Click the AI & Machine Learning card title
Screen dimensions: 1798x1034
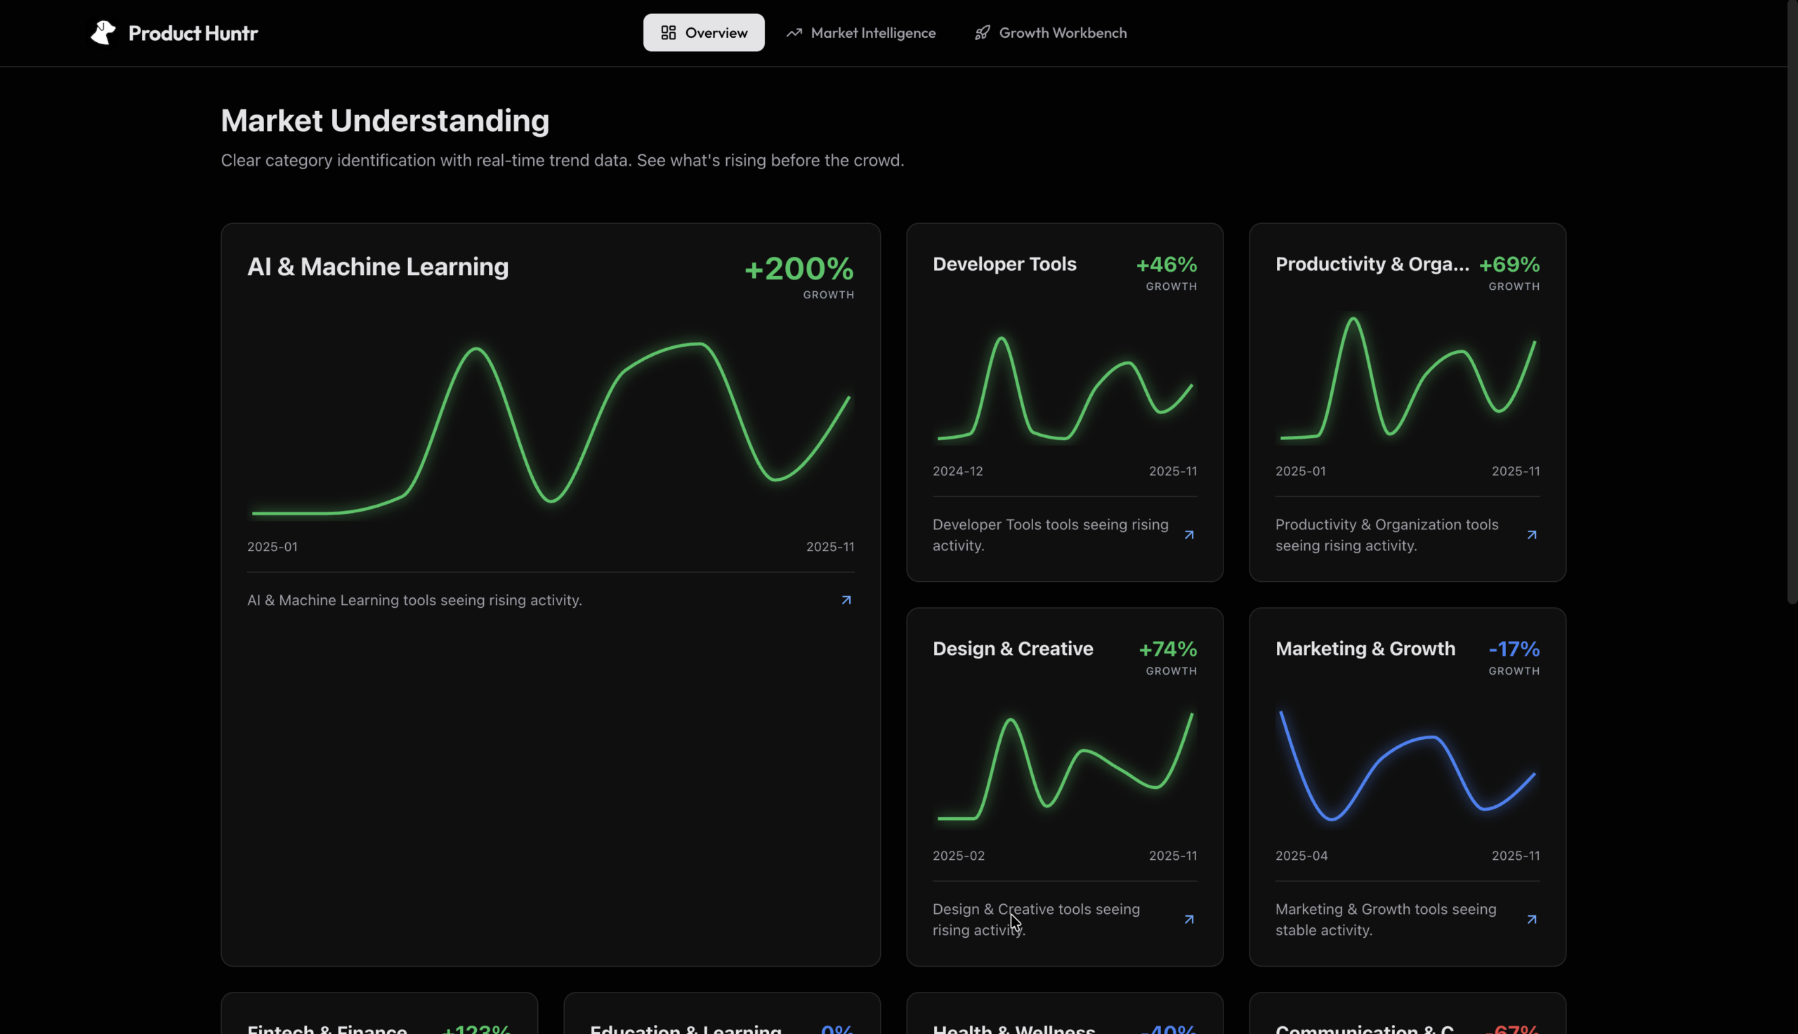[377, 267]
